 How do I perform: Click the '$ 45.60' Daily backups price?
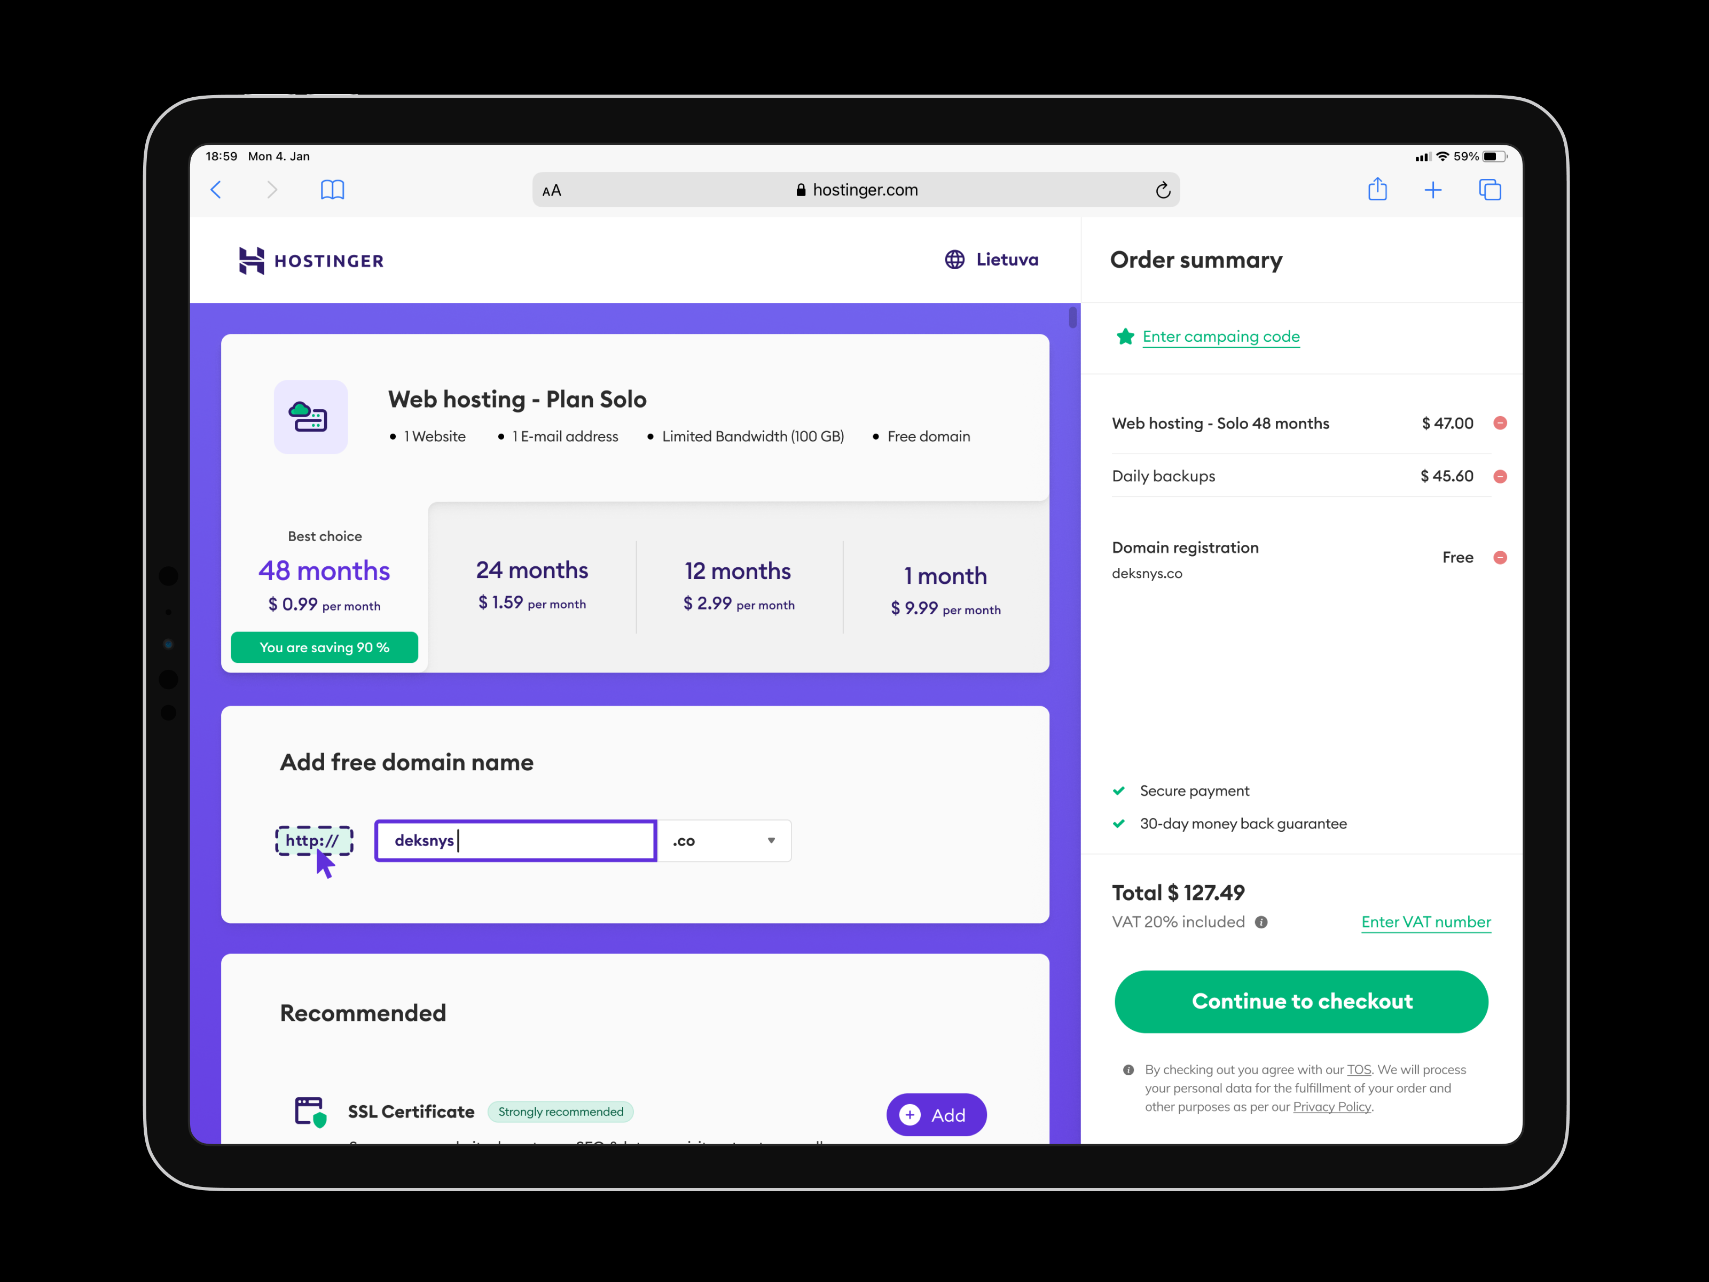[x=1447, y=476]
